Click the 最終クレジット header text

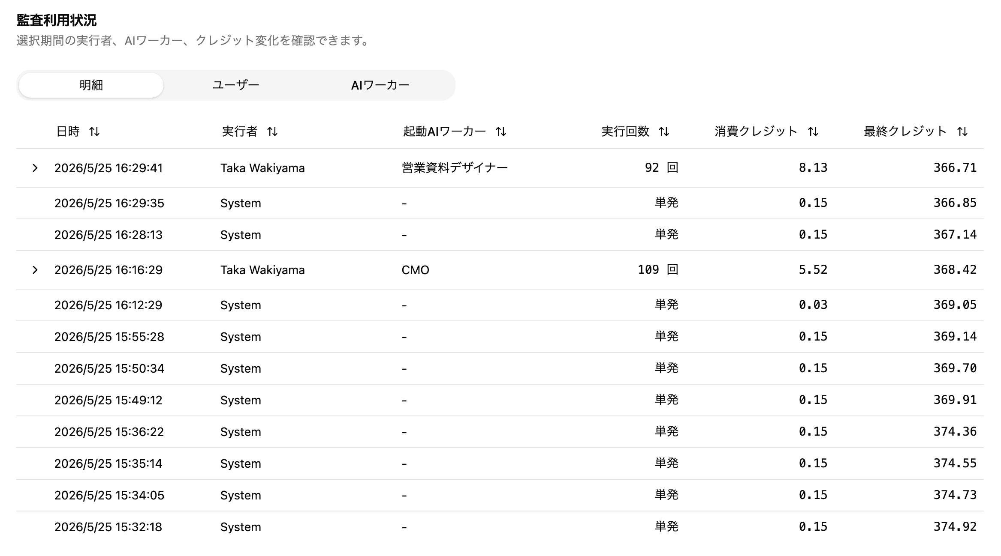click(905, 132)
